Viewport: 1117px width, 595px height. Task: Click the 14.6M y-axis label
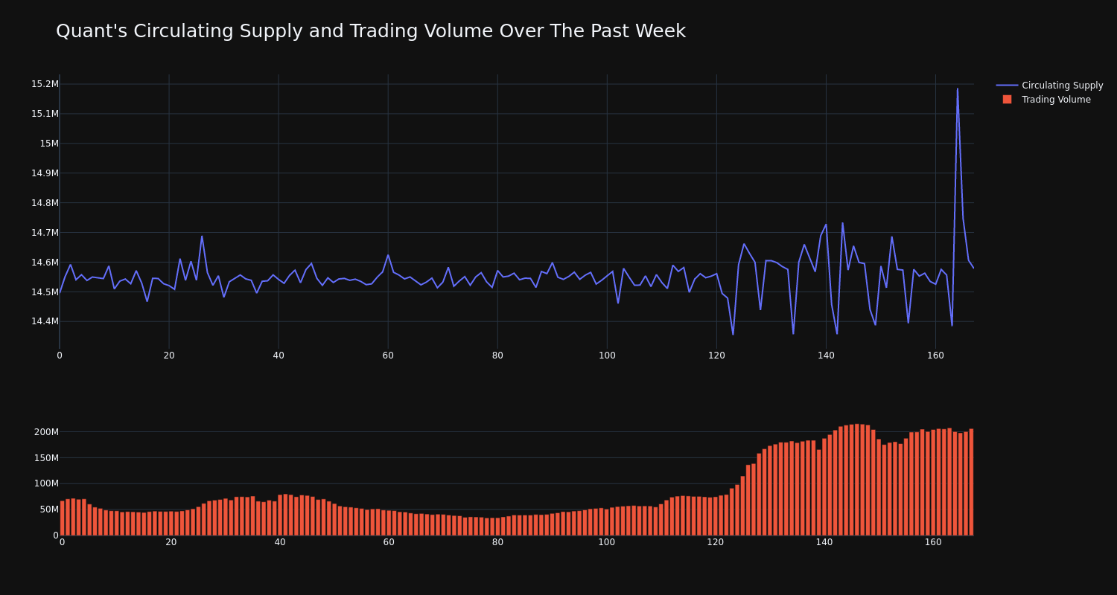click(45, 263)
